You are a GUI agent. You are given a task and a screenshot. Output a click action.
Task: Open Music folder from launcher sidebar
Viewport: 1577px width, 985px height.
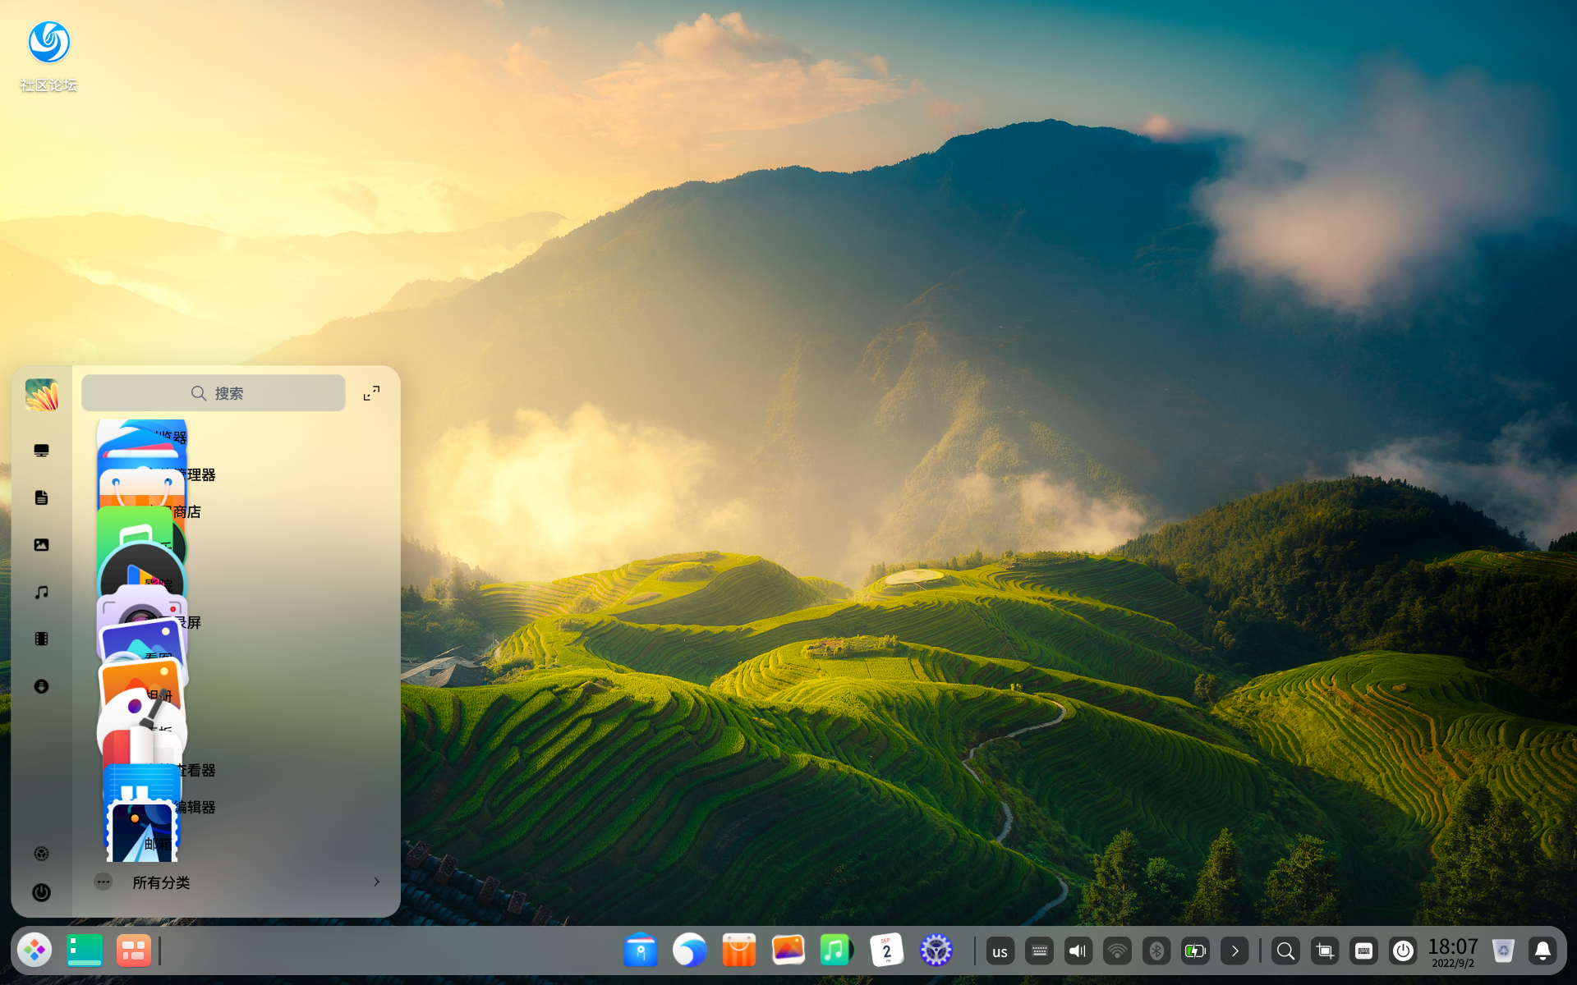[41, 592]
